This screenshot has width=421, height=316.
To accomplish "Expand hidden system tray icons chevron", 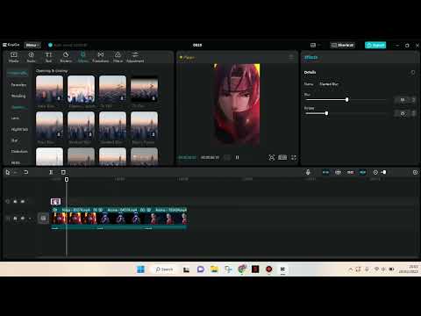I will coord(350,269).
